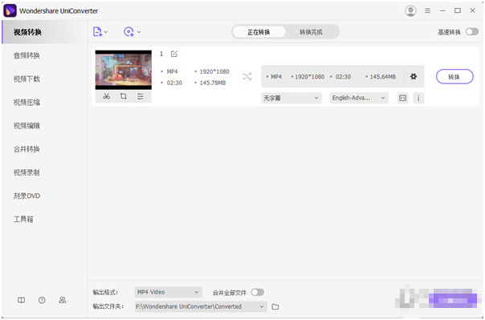Click the help question mark icon

point(42,300)
